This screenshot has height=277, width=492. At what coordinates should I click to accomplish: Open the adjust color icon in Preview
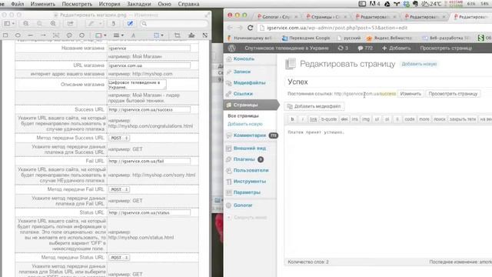(x=191, y=35)
